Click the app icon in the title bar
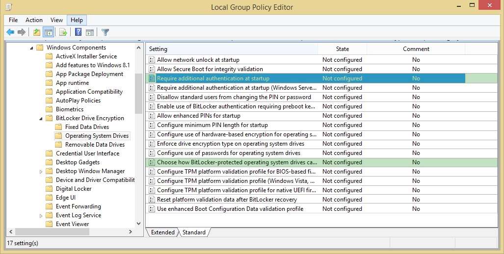Screen dimensions: 504x254 pyautogui.click(x=9, y=7)
